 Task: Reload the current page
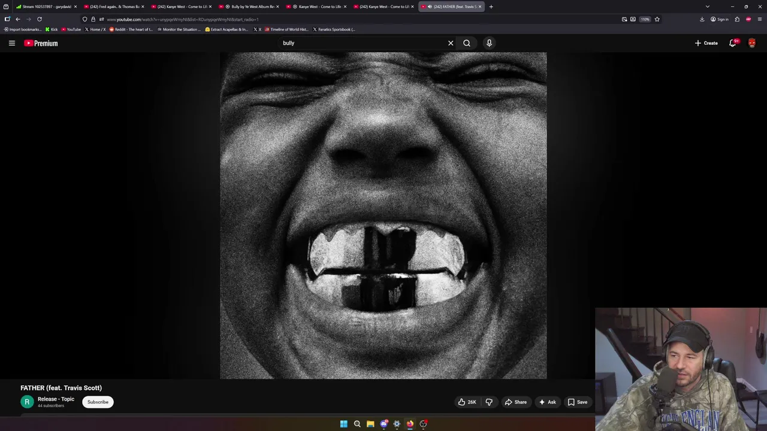[40, 19]
